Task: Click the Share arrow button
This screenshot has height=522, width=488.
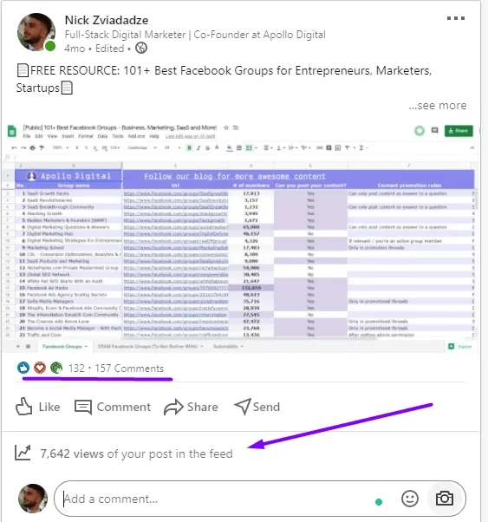Action: (x=191, y=407)
